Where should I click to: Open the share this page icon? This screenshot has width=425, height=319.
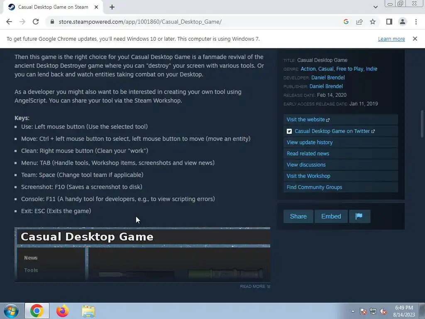[359, 22]
